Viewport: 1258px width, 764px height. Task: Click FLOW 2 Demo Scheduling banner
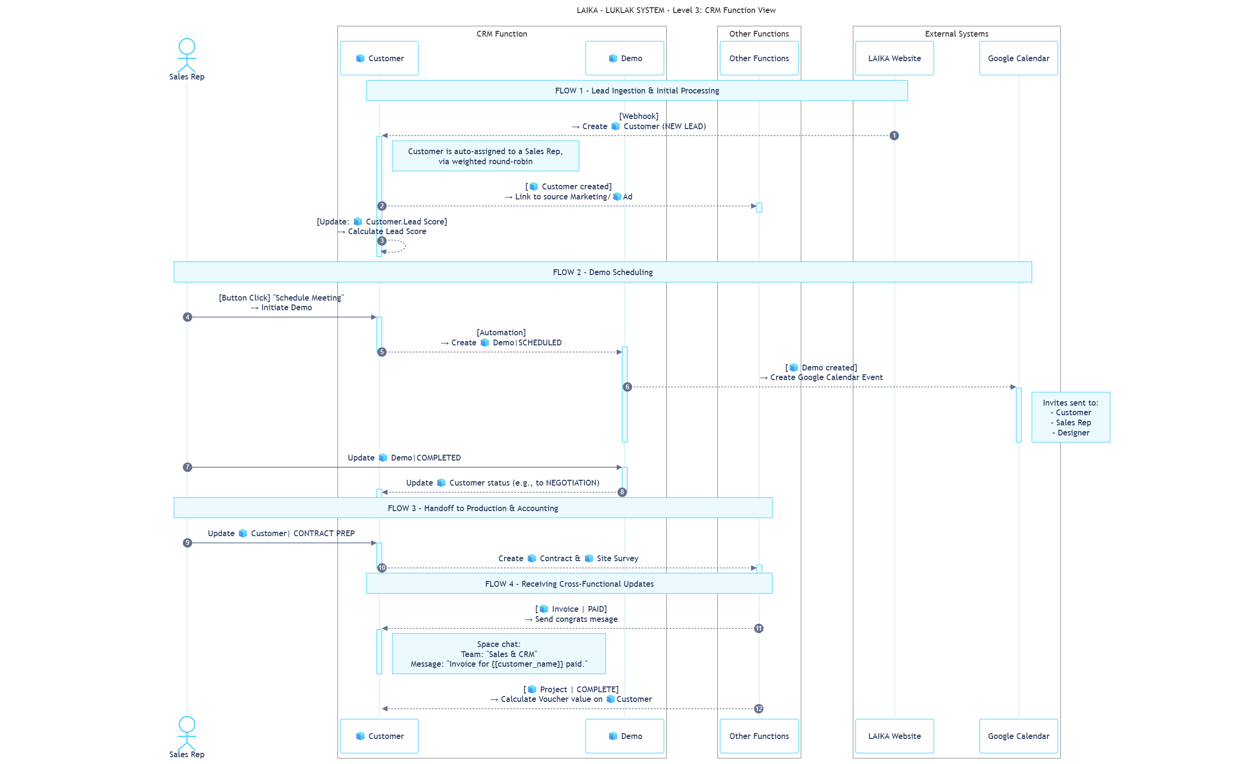(602, 272)
